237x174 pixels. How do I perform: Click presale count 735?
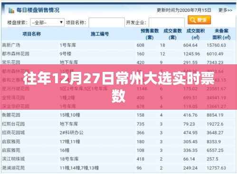pyautogui.click(x=141, y=124)
